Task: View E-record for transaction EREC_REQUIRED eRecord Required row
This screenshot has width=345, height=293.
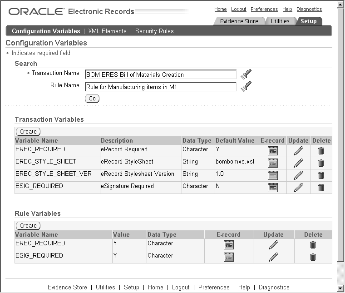Action: coord(273,151)
